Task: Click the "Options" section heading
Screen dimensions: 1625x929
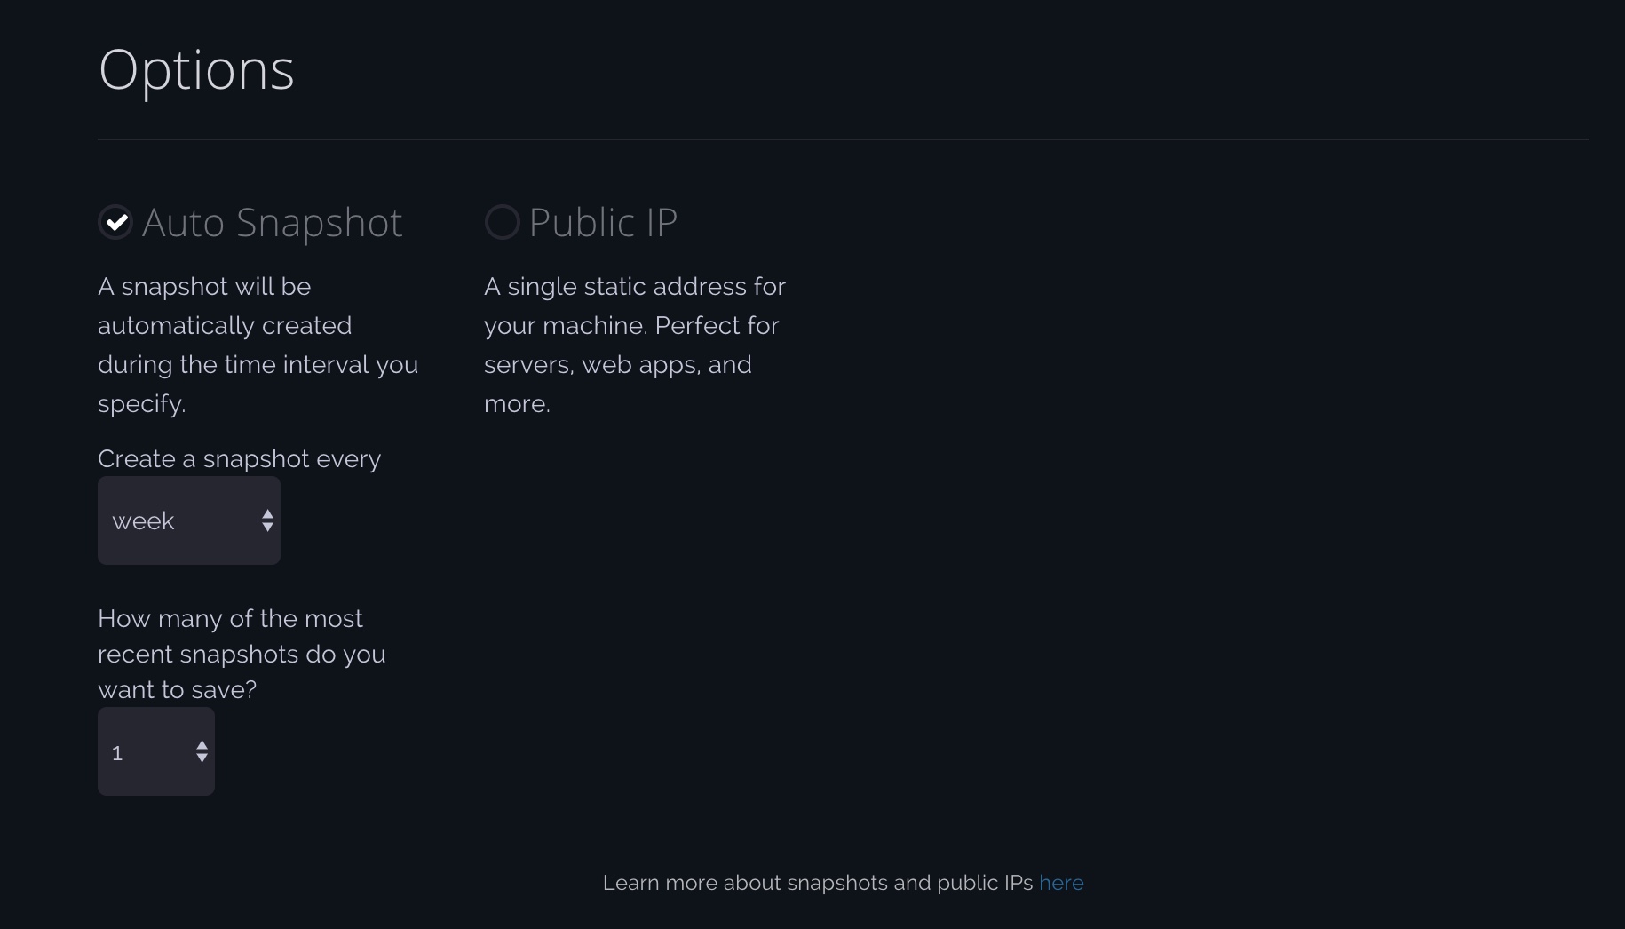Action: 196,70
